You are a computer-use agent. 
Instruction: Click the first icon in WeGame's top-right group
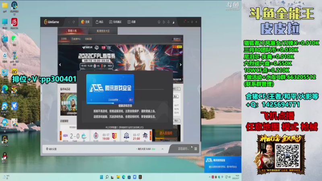[159, 22]
